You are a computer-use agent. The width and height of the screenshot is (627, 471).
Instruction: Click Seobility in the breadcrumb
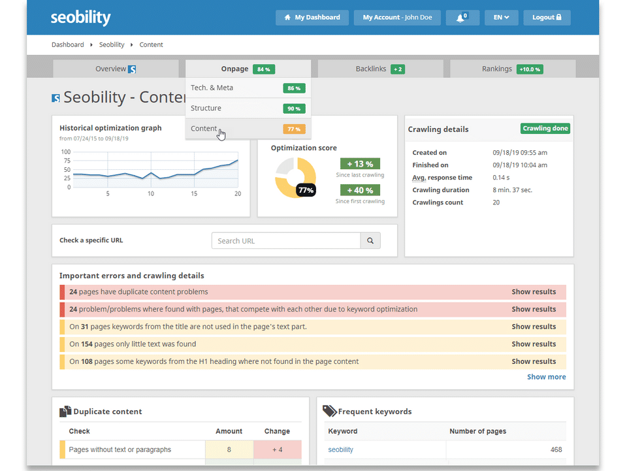point(112,45)
